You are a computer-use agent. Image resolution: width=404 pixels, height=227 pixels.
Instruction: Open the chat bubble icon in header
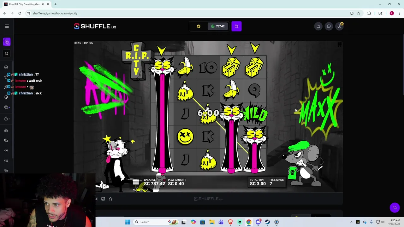(329, 26)
